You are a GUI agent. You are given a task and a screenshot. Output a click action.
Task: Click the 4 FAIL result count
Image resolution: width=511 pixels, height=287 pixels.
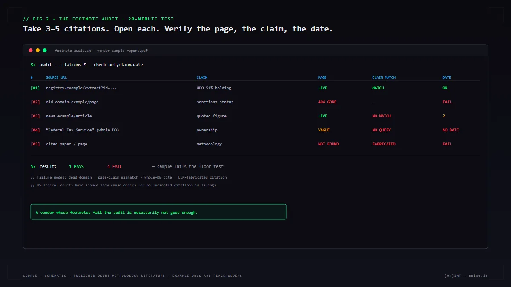(x=115, y=166)
